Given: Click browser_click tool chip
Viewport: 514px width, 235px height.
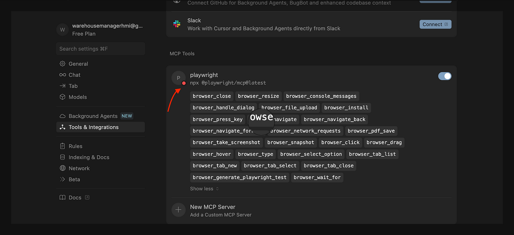Looking at the screenshot, I should 340,142.
